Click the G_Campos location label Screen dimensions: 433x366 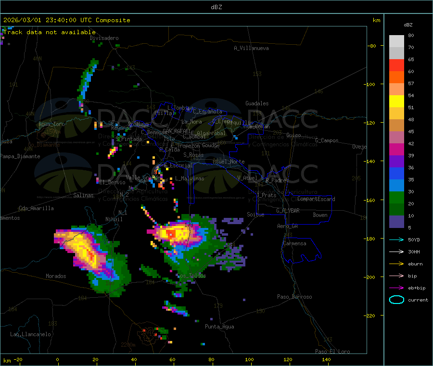coord(327,140)
